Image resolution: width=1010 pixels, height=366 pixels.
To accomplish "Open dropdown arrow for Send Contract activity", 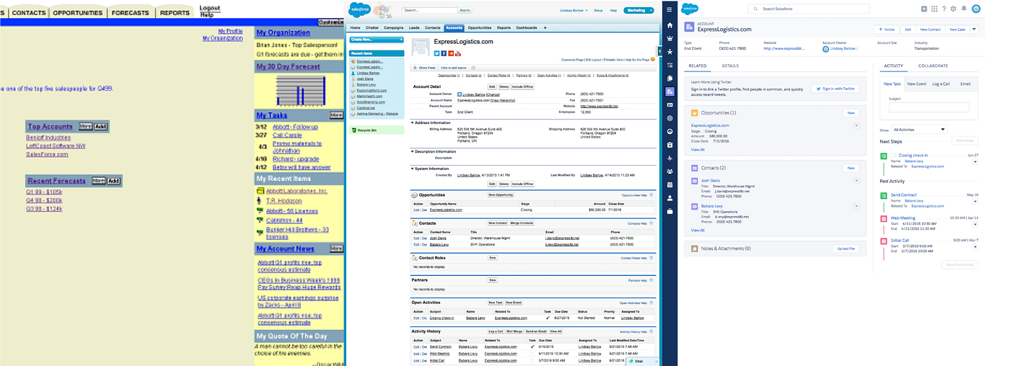I will (x=975, y=200).
